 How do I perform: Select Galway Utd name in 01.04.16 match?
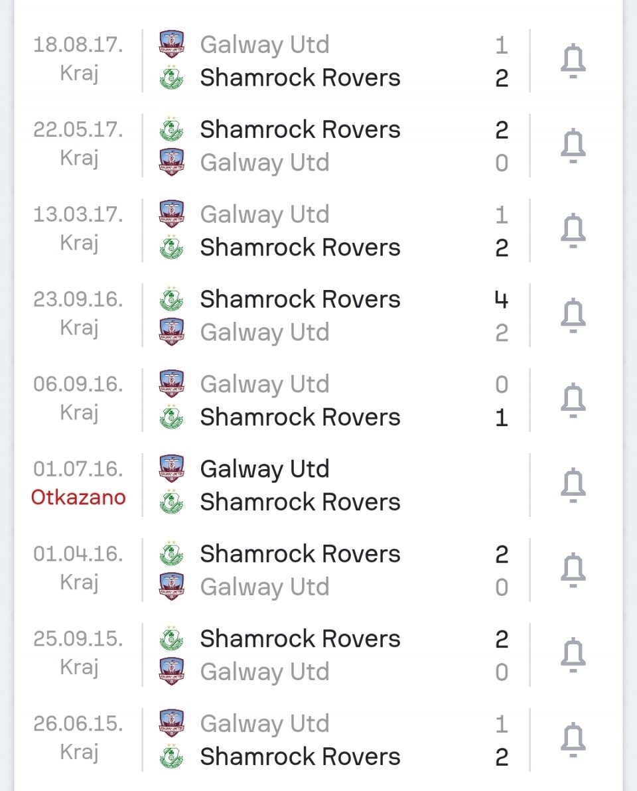265,587
